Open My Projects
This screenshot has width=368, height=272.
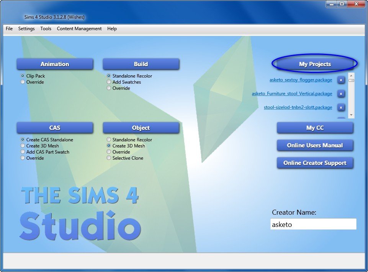[x=315, y=64]
